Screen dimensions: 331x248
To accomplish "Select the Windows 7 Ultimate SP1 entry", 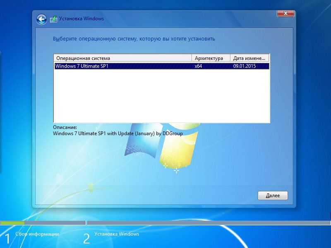I will pyautogui.click(x=103, y=65).
